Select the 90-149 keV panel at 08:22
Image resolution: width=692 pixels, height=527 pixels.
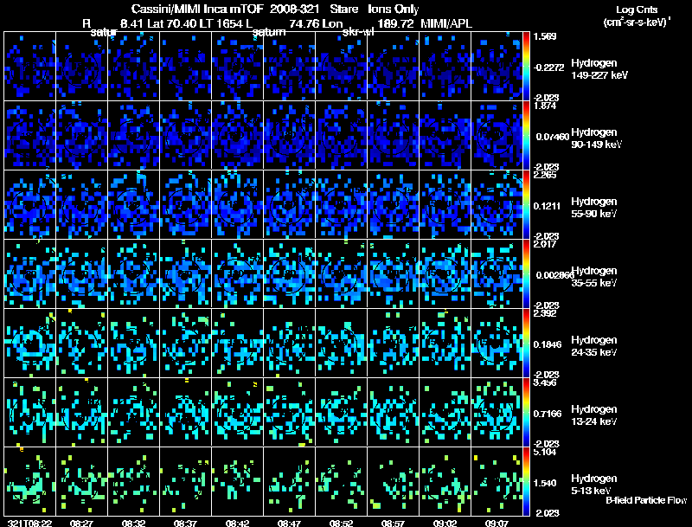[x=29, y=136]
